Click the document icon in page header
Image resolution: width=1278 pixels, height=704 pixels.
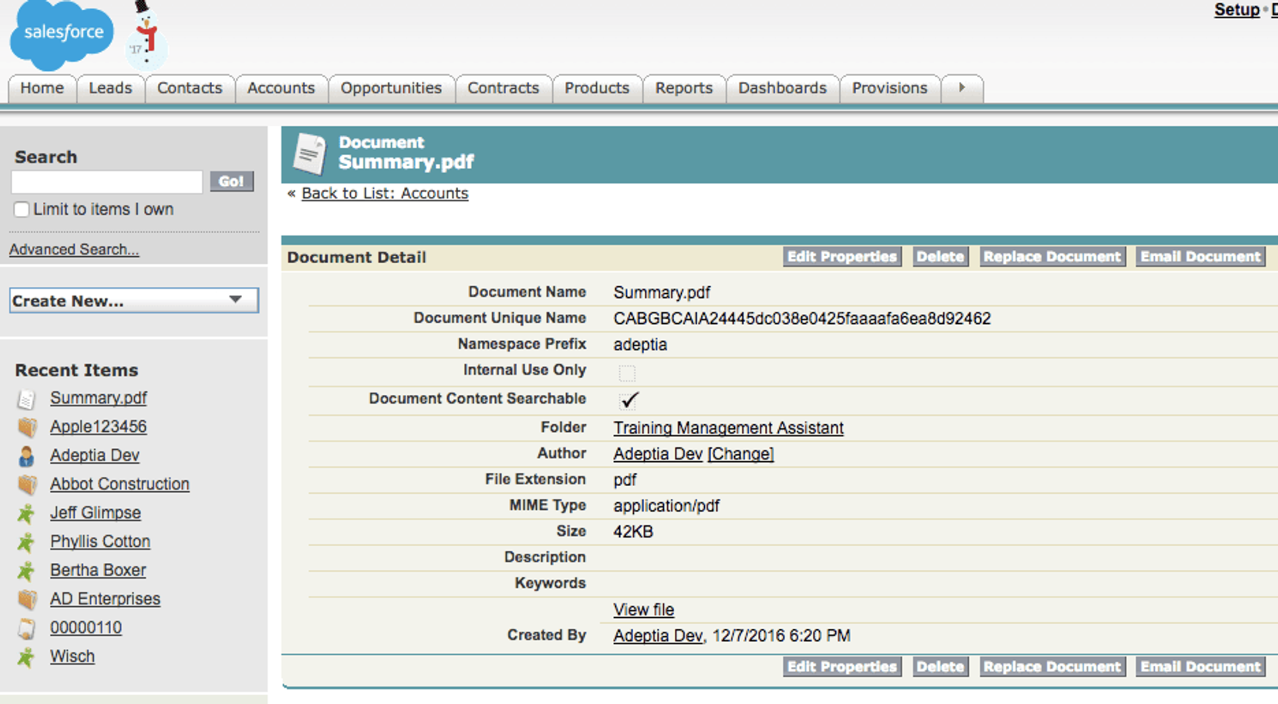coord(309,154)
